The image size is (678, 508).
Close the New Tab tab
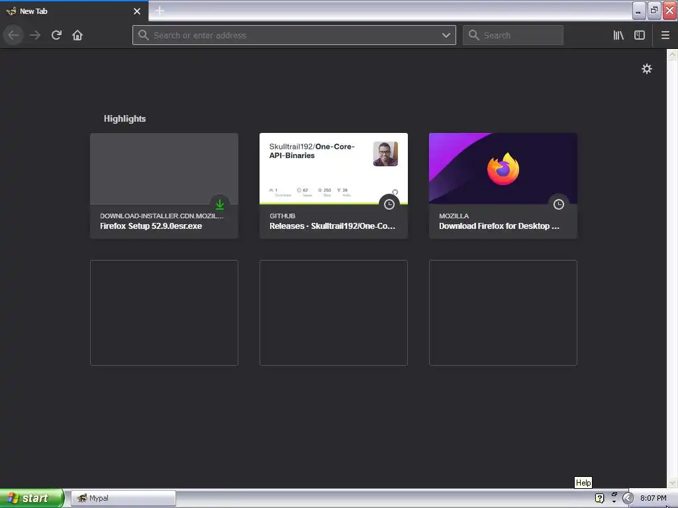click(x=137, y=11)
